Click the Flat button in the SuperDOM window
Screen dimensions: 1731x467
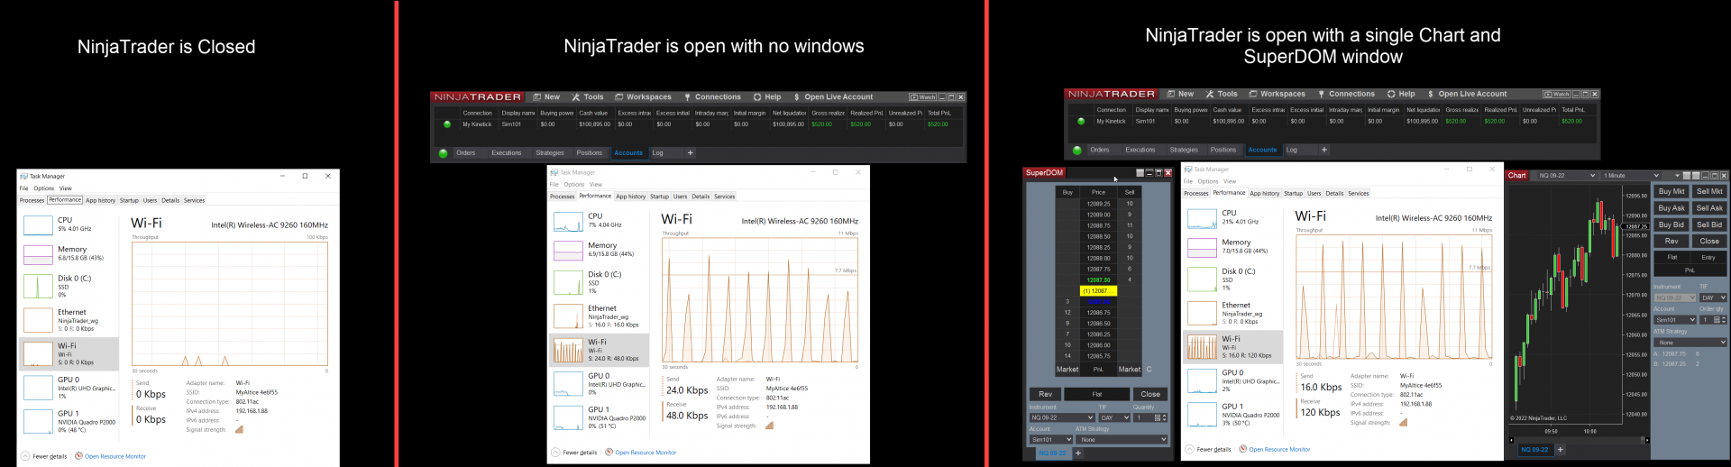point(1096,394)
